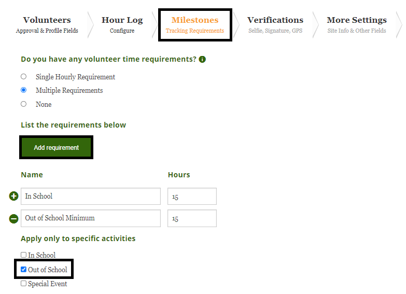Go to the Hour Log tab

(x=122, y=24)
